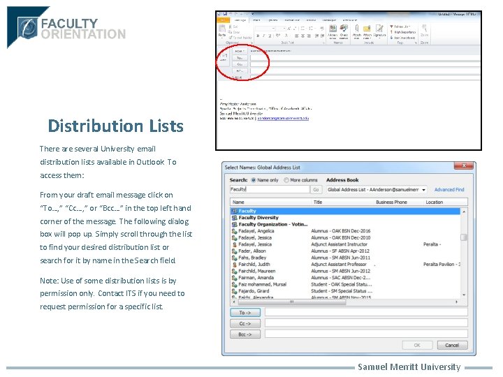This screenshot has width=503, height=377.
Task: Open Address Book icon in message ribbon
Action: tap(333, 29)
